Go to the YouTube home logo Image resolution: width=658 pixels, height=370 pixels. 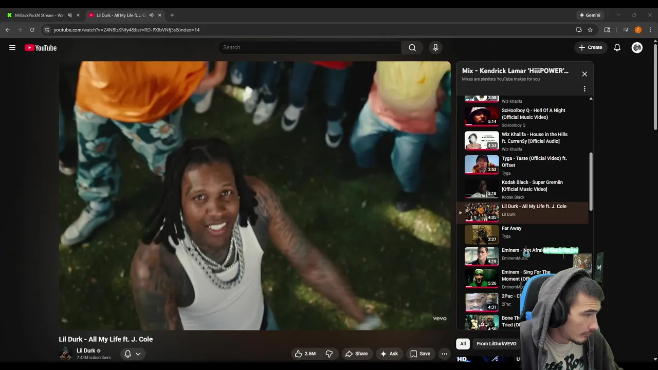click(x=41, y=48)
